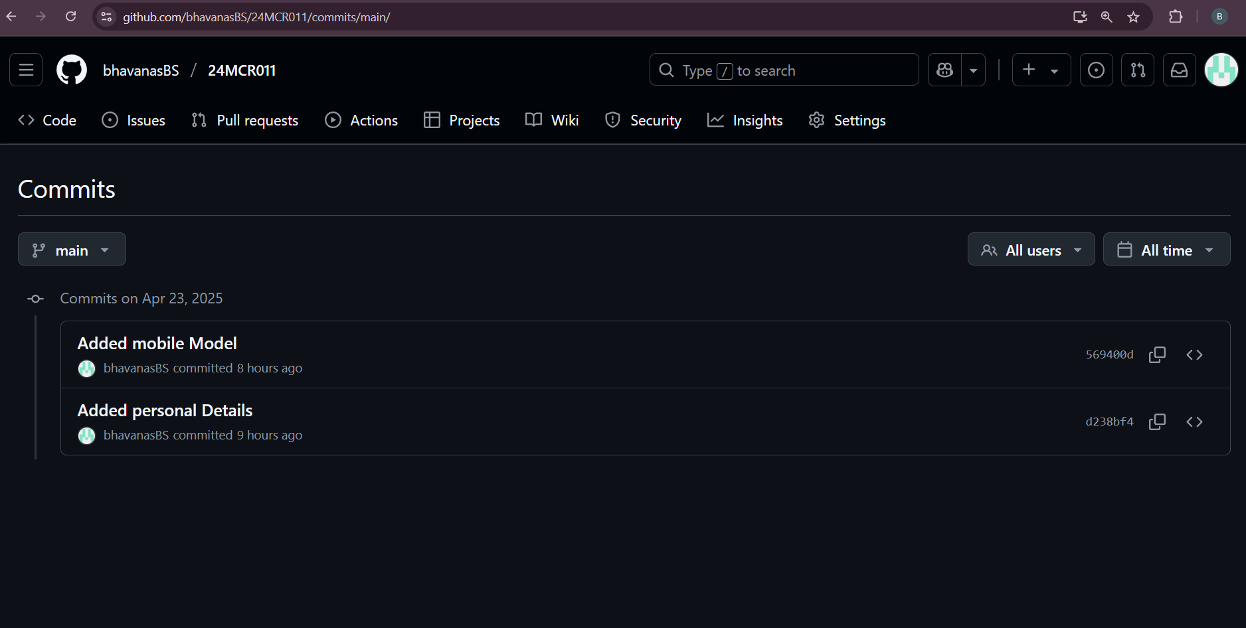Open notifications inbox icon
The image size is (1246, 628).
pos(1179,70)
